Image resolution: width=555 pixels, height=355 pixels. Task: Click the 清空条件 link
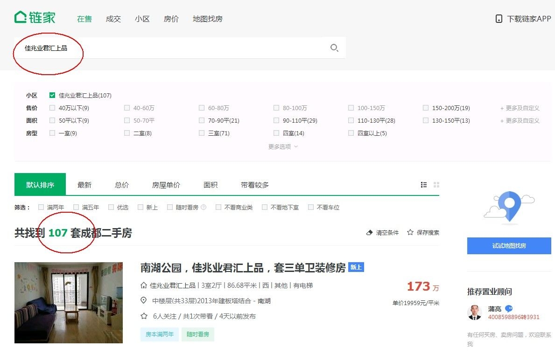pyautogui.click(x=387, y=232)
